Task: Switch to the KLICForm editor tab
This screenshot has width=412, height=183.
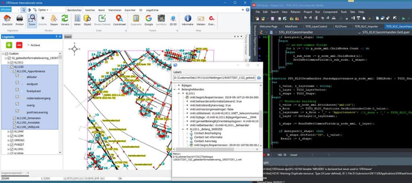Action: pos(341,27)
